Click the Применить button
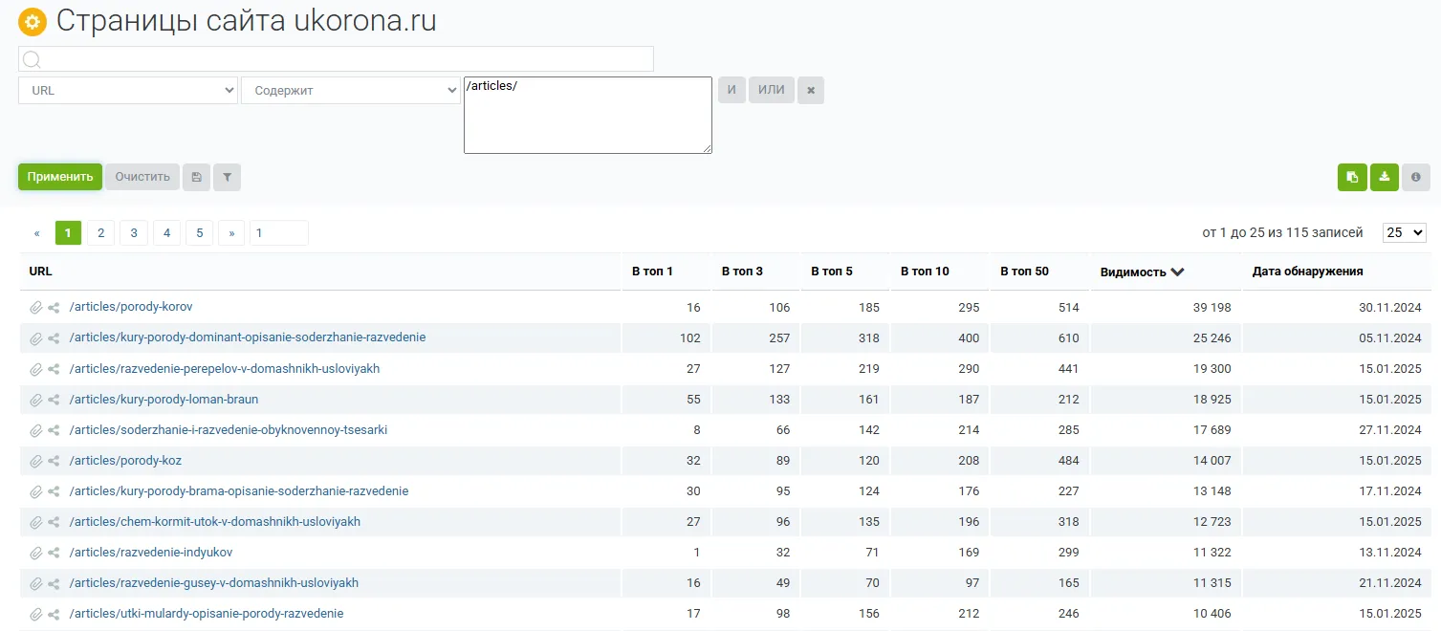The height and width of the screenshot is (631, 1441). tap(60, 177)
